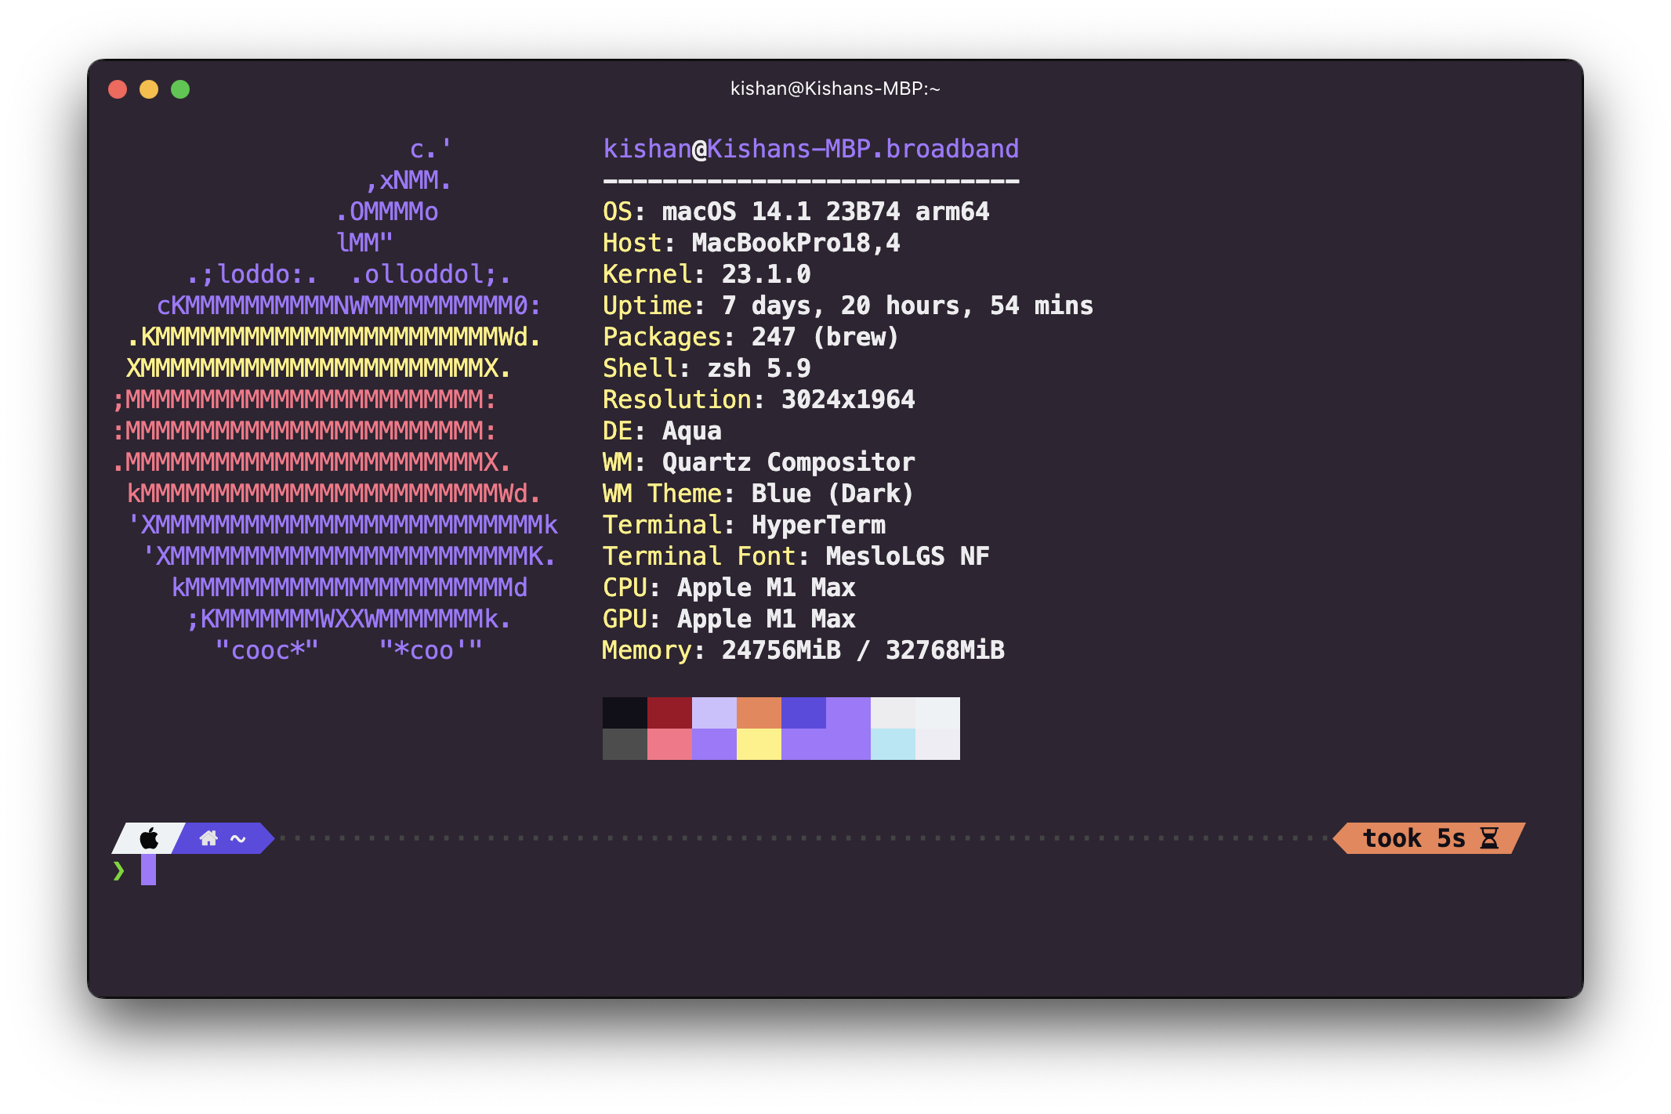1671x1114 pixels.
Task: Click the pink color swatch in palette
Action: [669, 744]
